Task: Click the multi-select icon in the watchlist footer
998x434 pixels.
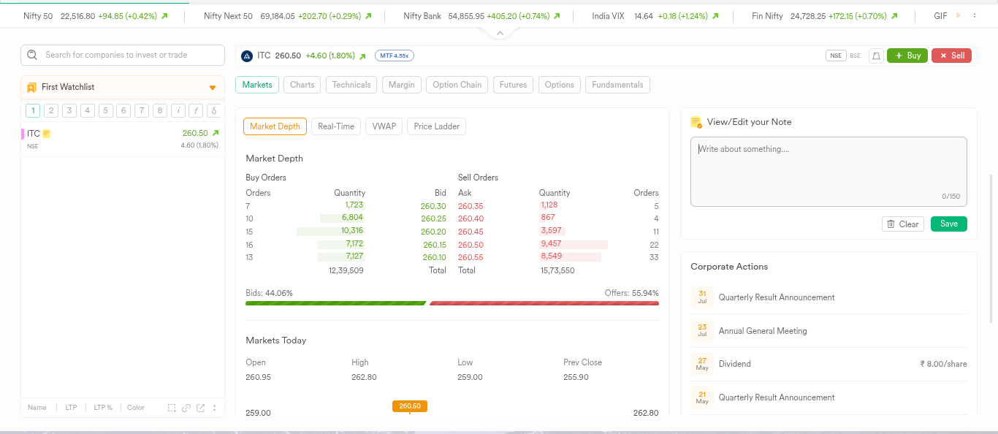Action: pos(172,408)
